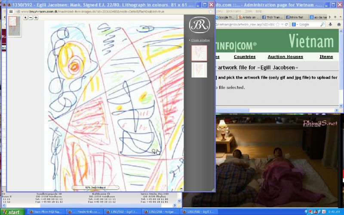Click the reset view square button beside zoom controls
The width and height of the screenshot is (344, 215).
25,18
